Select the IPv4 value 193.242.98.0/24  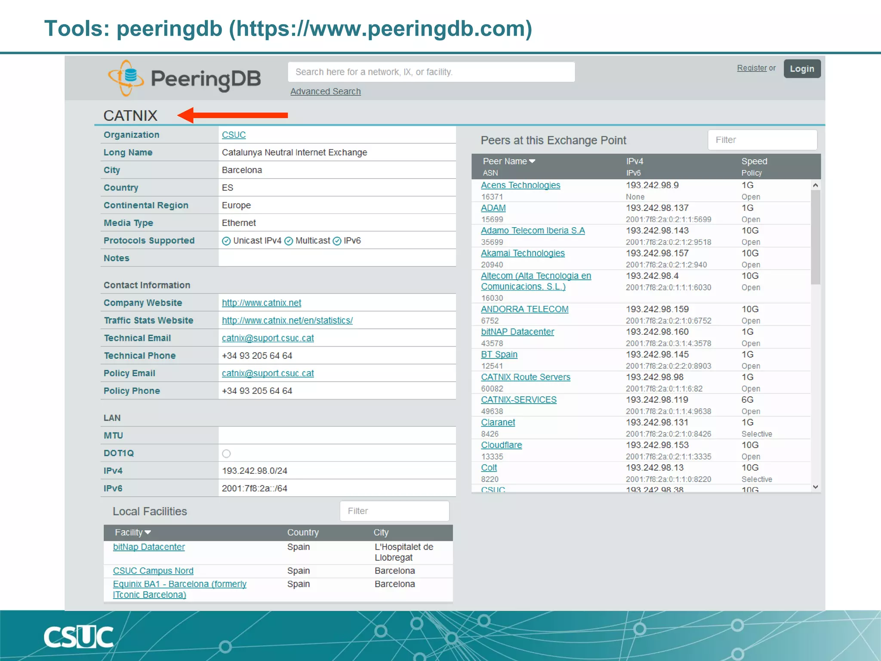coord(254,471)
